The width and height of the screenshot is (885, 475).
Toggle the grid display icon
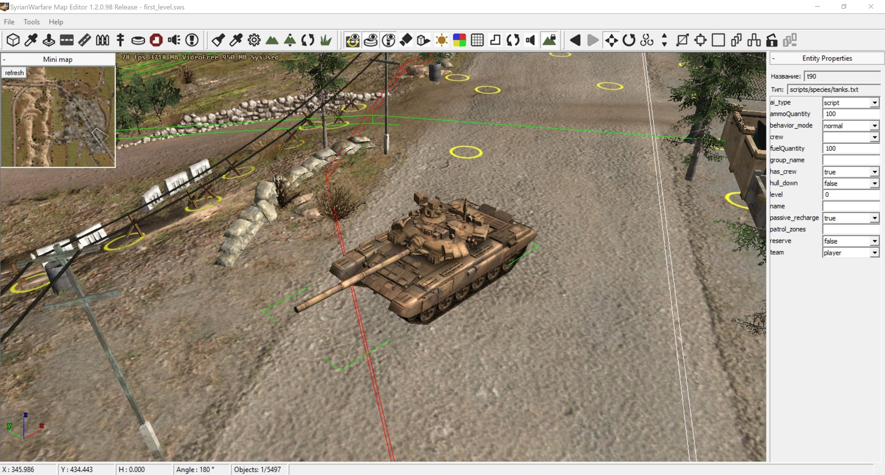coord(477,40)
